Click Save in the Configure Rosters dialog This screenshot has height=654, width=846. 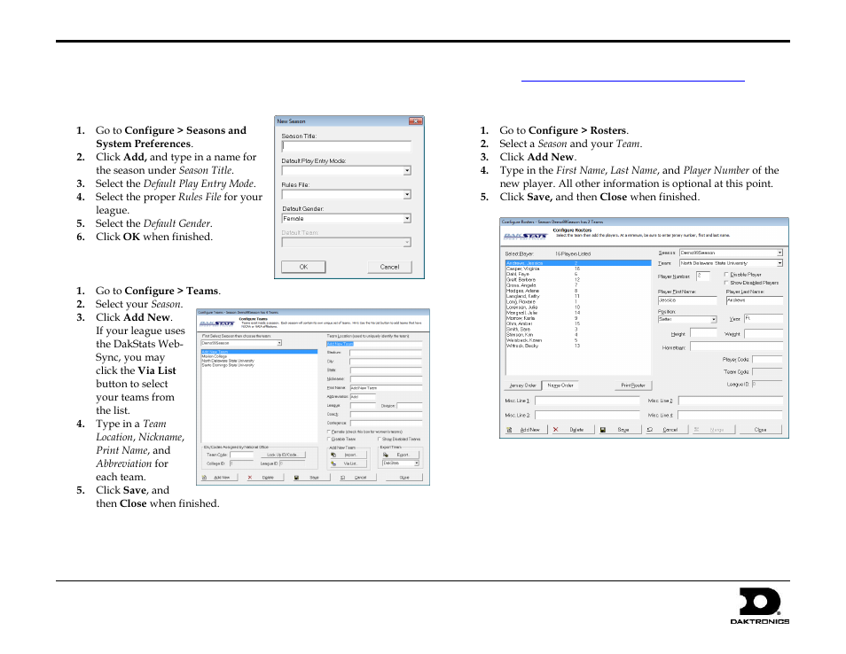click(x=621, y=430)
